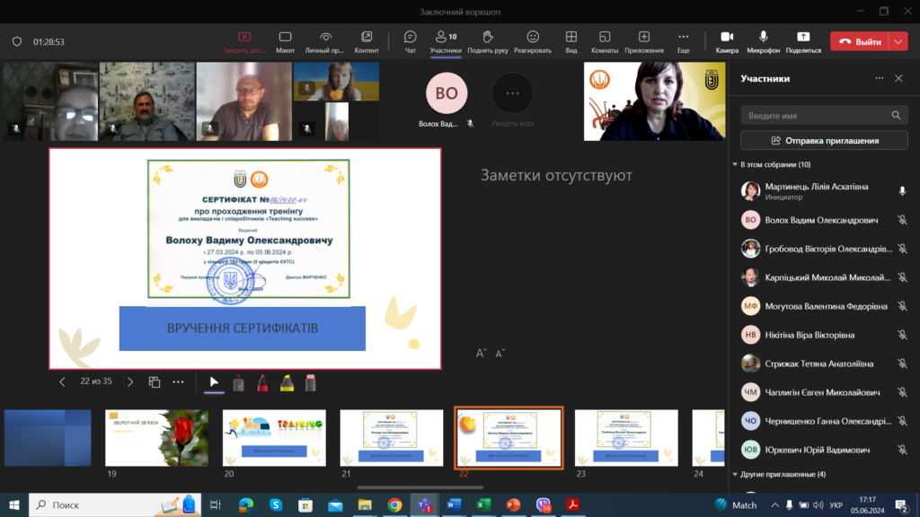The image size is (920, 517).
Task: Select the cursor pointer tool
Action: 214,382
